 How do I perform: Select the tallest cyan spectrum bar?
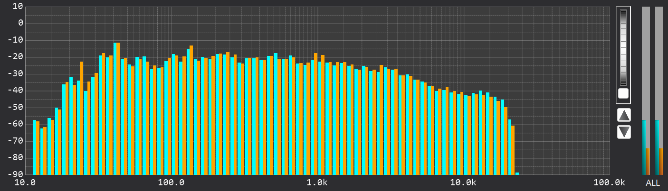pos(115,109)
